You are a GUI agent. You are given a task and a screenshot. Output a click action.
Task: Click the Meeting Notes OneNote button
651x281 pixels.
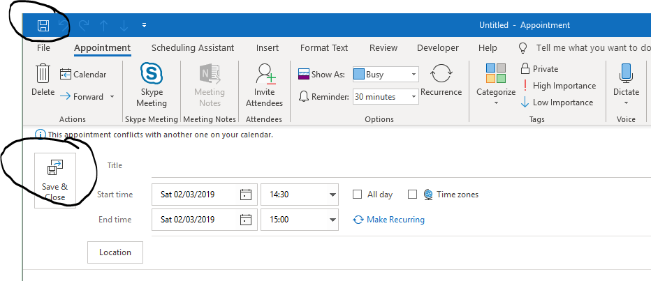(210, 85)
